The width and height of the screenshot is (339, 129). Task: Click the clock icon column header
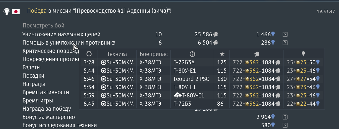89,54
